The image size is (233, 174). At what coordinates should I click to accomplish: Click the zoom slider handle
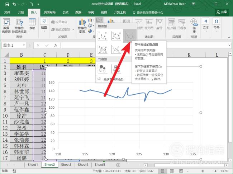[x=203, y=171]
